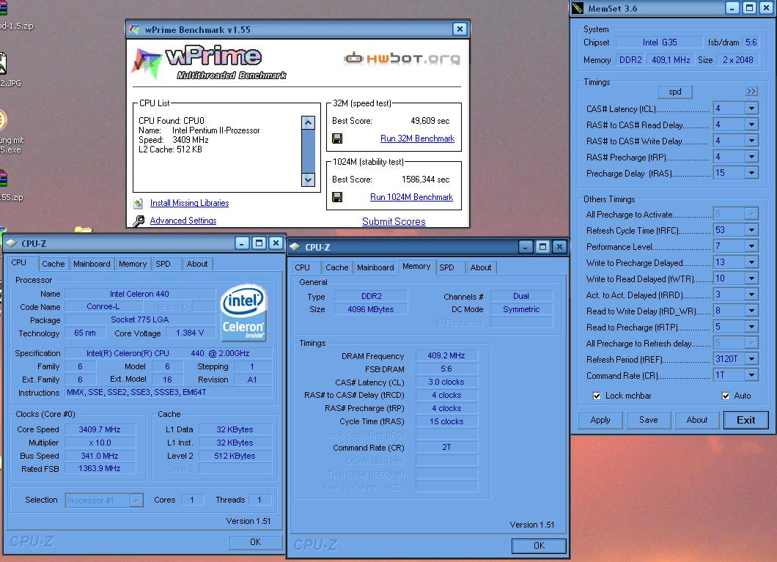Click the CPU List scroll down arrow
Image resolution: width=777 pixels, height=562 pixels.
coord(308,180)
